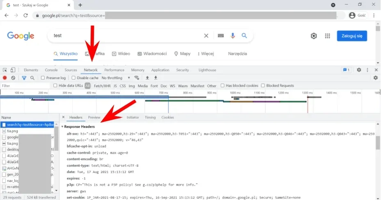This screenshot has height=200, width=381.
Task: Clear the search box X icon
Action: coord(206,36)
